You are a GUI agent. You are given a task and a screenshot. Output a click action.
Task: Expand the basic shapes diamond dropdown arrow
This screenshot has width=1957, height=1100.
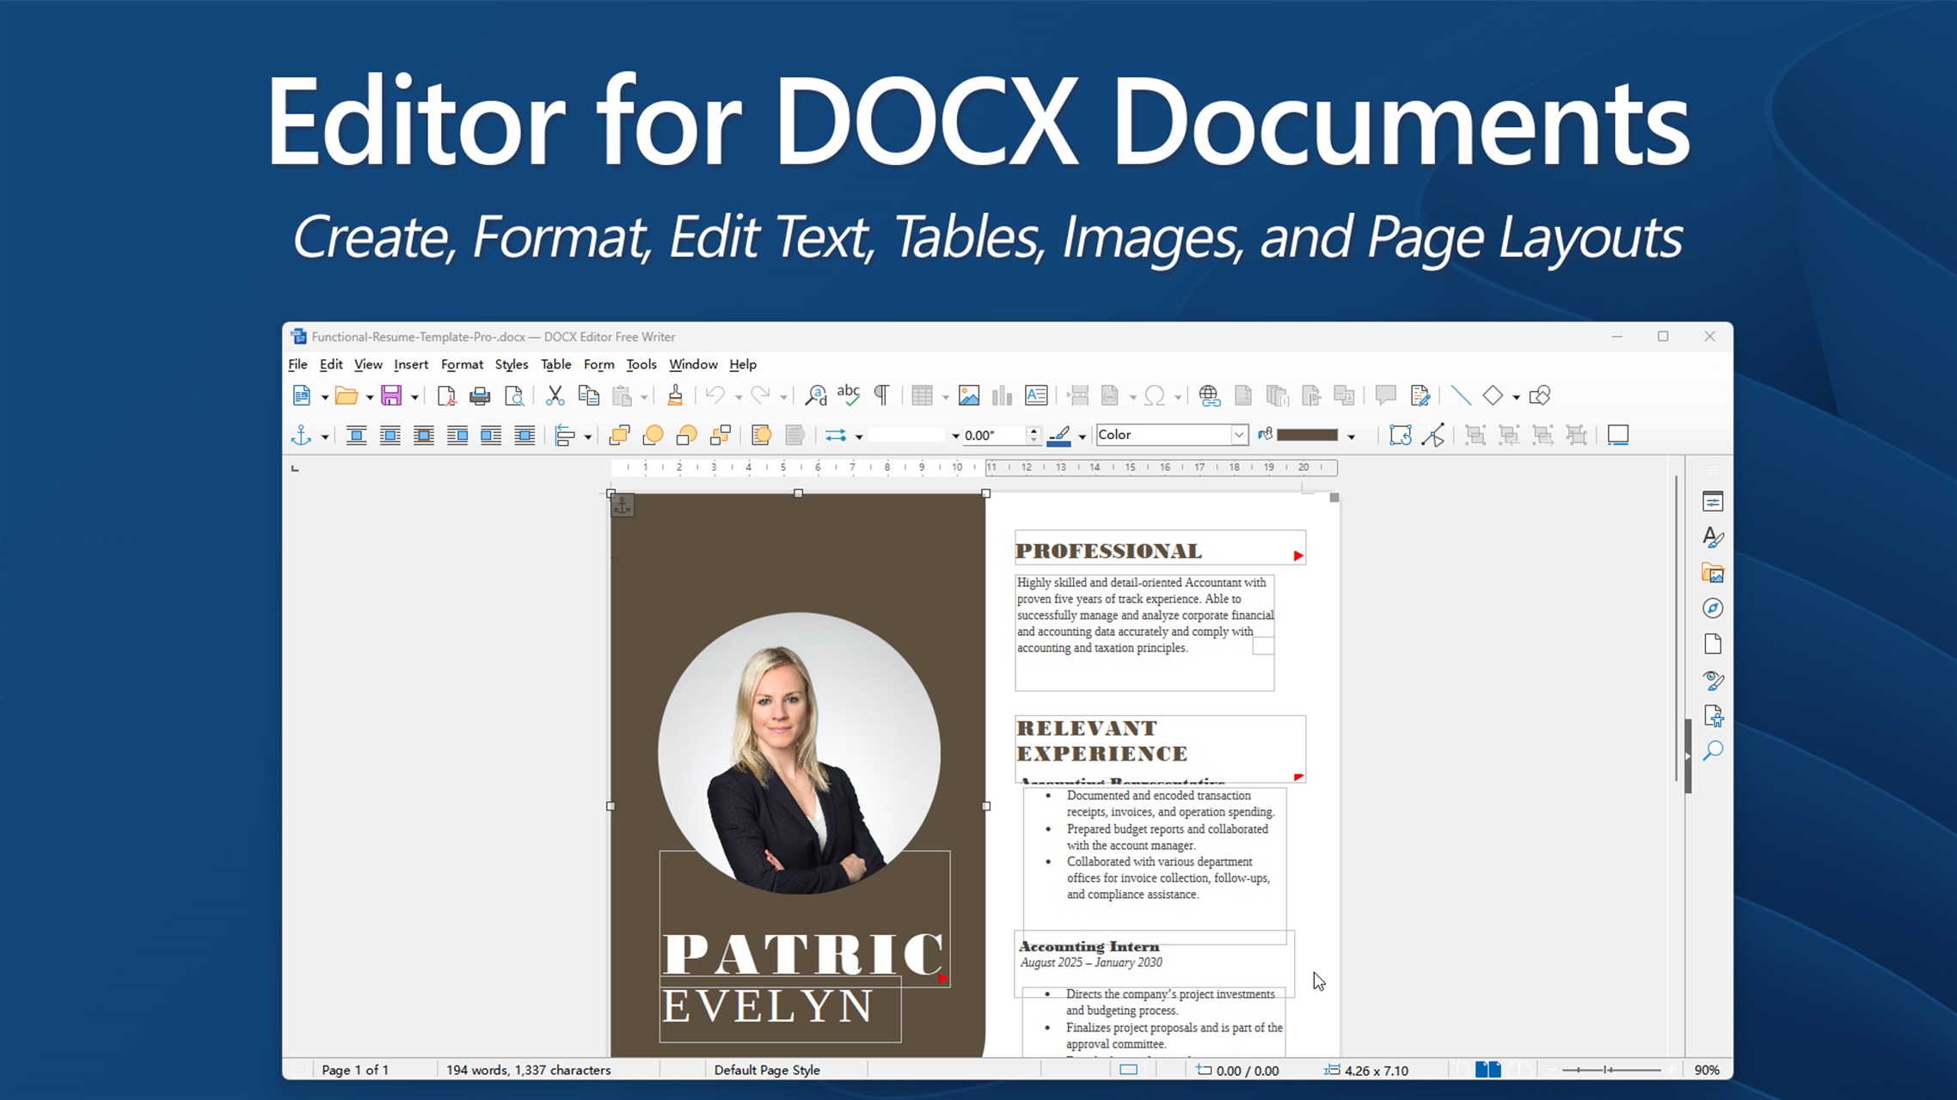pyautogui.click(x=1516, y=397)
